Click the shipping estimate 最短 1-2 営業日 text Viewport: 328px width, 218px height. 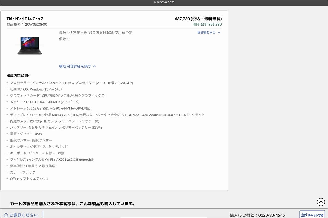click(96, 32)
